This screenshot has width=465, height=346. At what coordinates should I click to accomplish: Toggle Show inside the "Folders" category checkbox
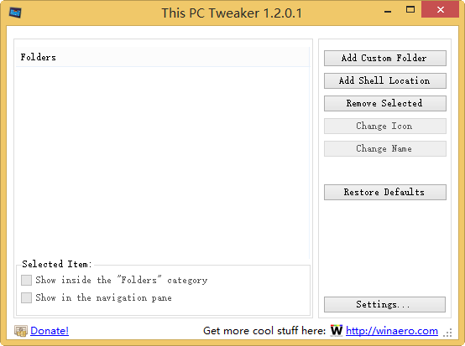coord(26,280)
